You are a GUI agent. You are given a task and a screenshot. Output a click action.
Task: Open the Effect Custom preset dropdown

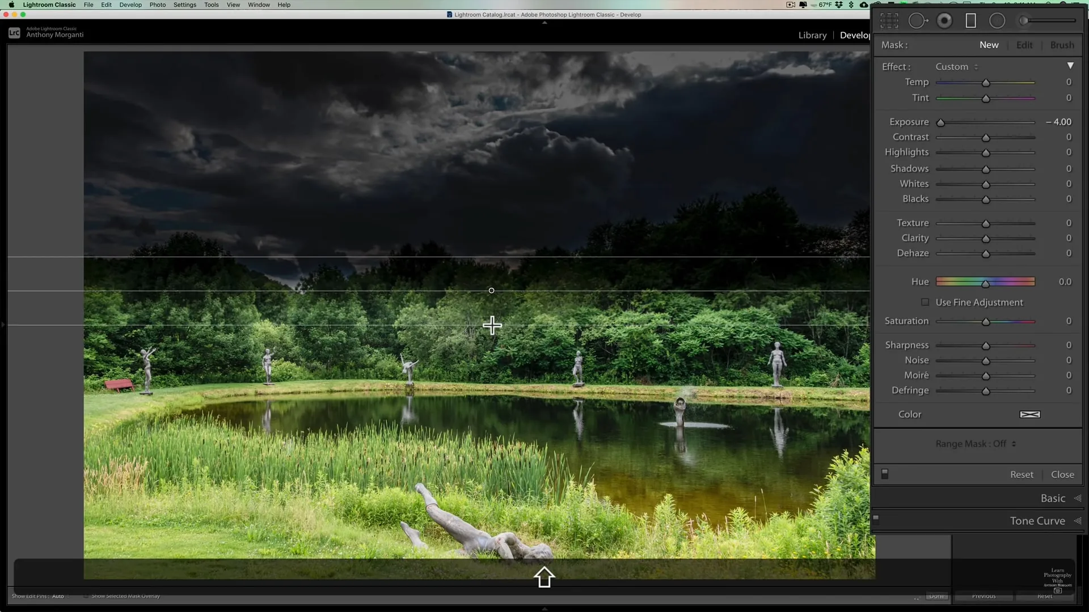(x=957, y=67)
